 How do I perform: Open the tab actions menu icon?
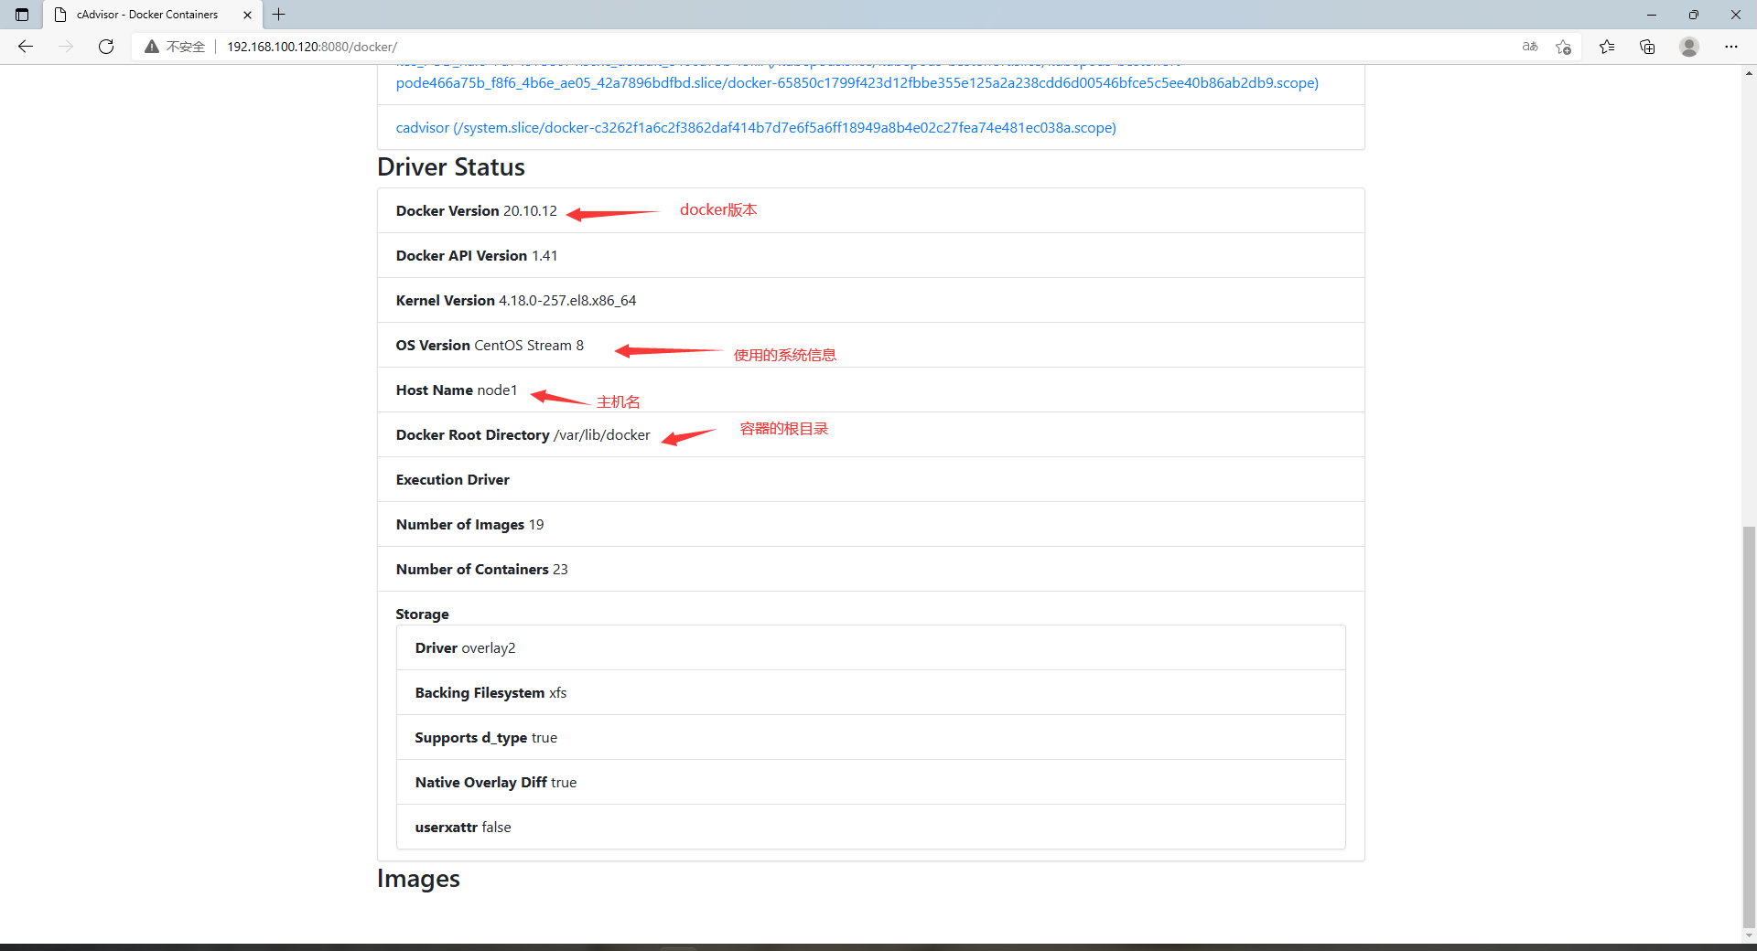[x=22, y=15]
